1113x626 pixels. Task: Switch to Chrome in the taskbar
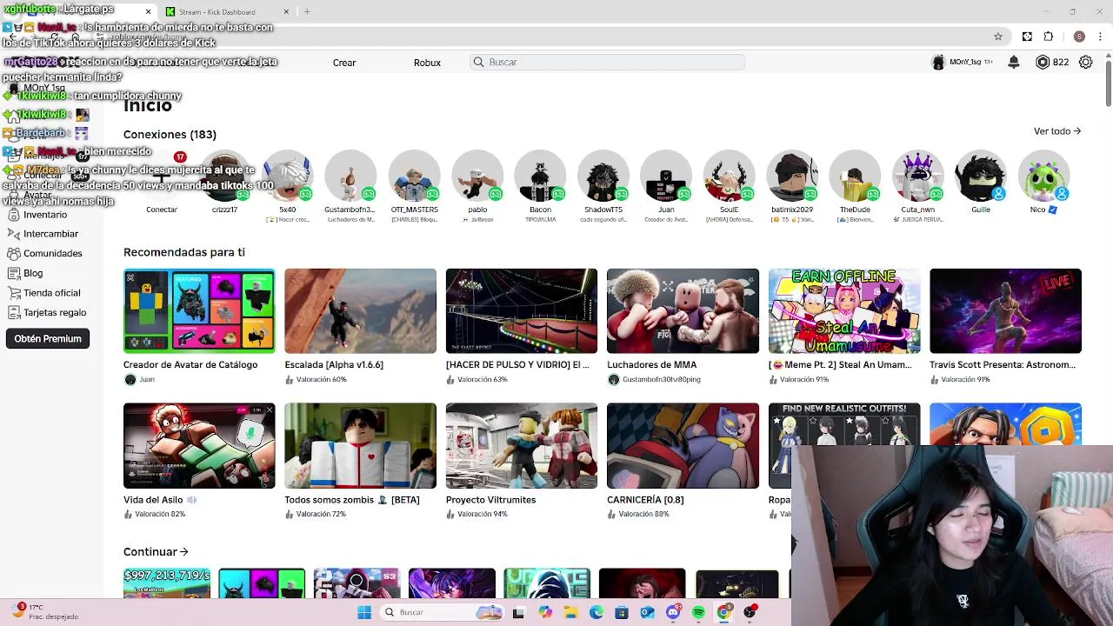(724, 612)
